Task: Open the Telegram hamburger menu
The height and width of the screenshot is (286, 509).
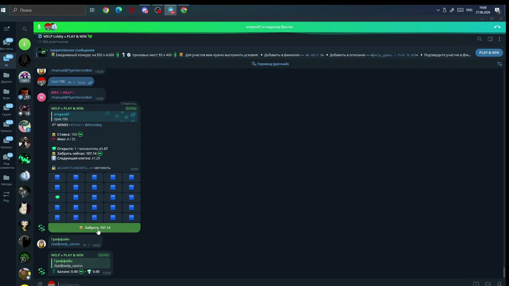Action: coord(6,29)
